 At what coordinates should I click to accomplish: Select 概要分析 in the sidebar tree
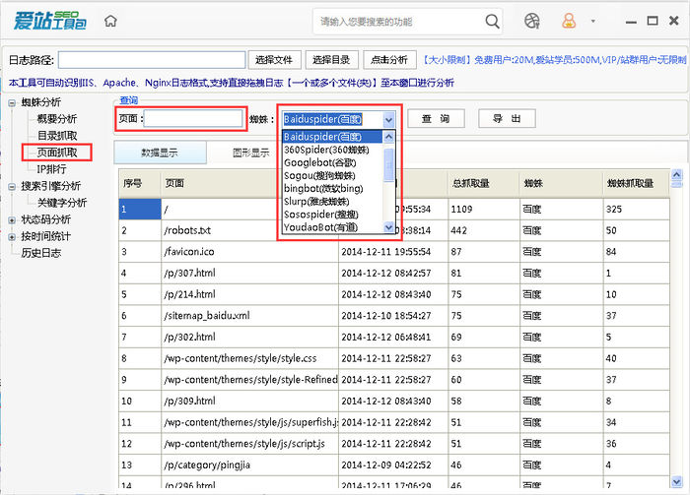coord(57,119)
